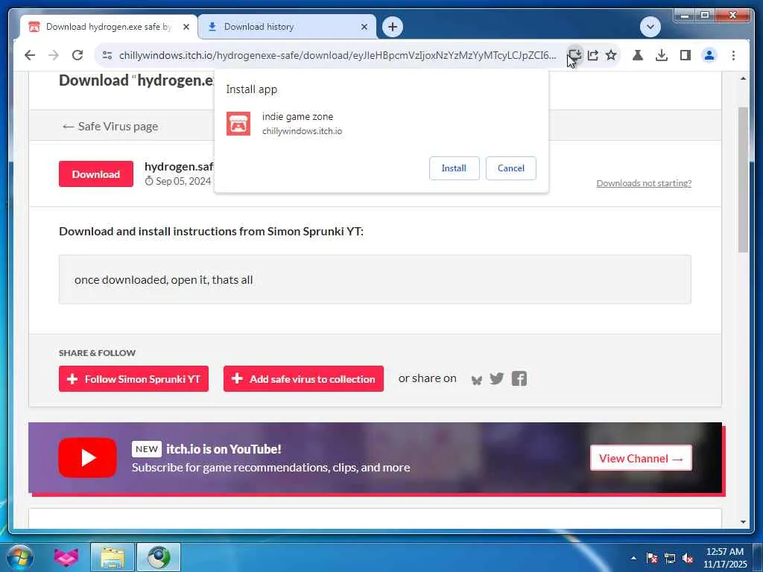
Task: Toggle the side panel icon
Action: coord(686,55)
